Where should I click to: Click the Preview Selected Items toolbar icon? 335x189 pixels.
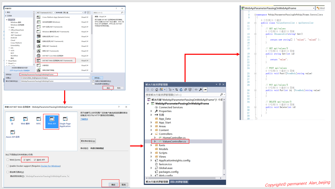(205, 90)
